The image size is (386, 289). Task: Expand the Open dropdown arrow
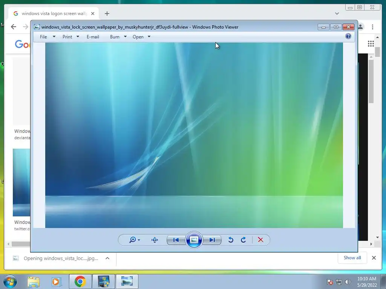tap(149, 37)
